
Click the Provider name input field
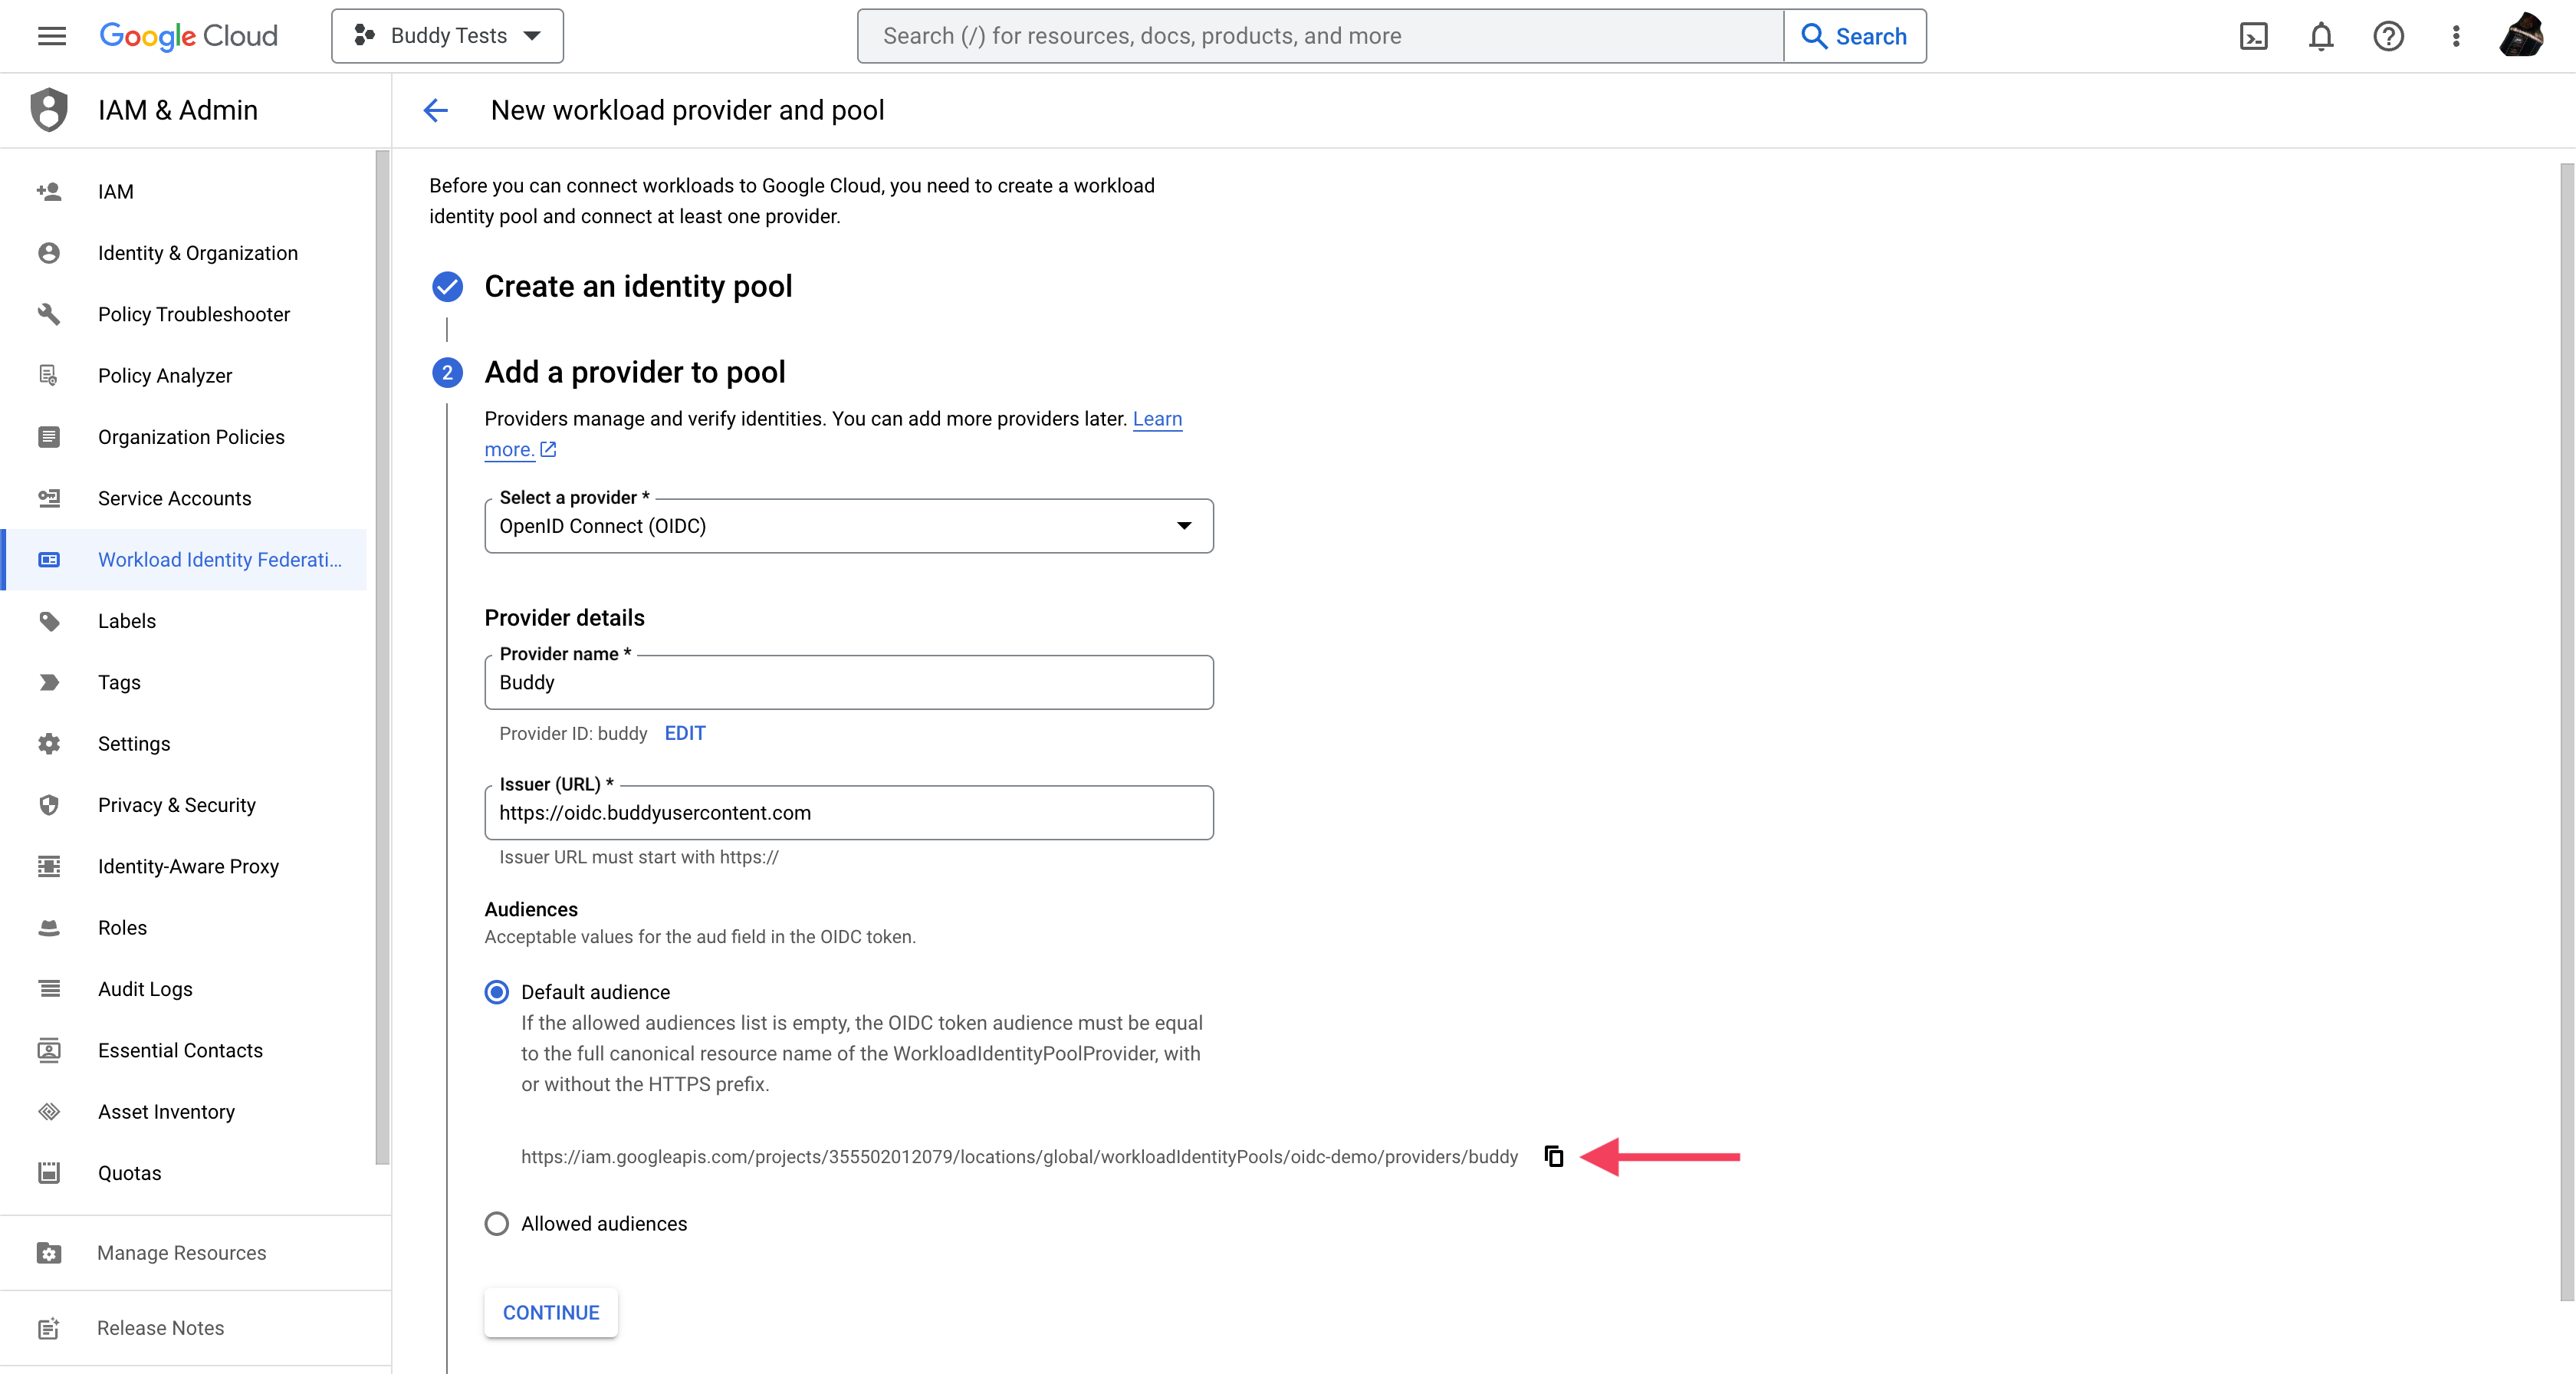coord(849,683)
